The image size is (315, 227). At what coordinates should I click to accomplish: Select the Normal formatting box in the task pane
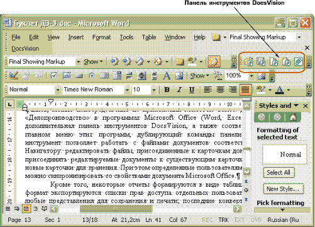pyautogui.click(x=285, y=154)
